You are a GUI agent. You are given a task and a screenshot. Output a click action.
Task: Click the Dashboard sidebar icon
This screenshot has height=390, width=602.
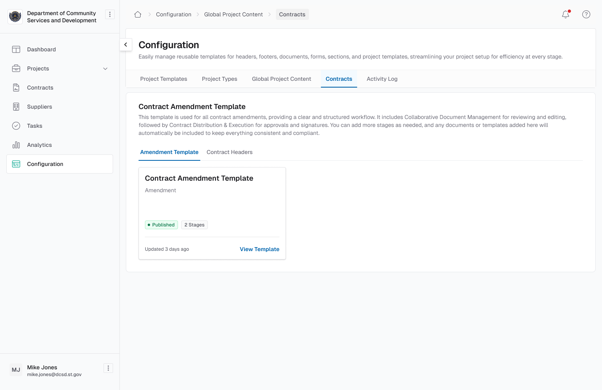16,49
